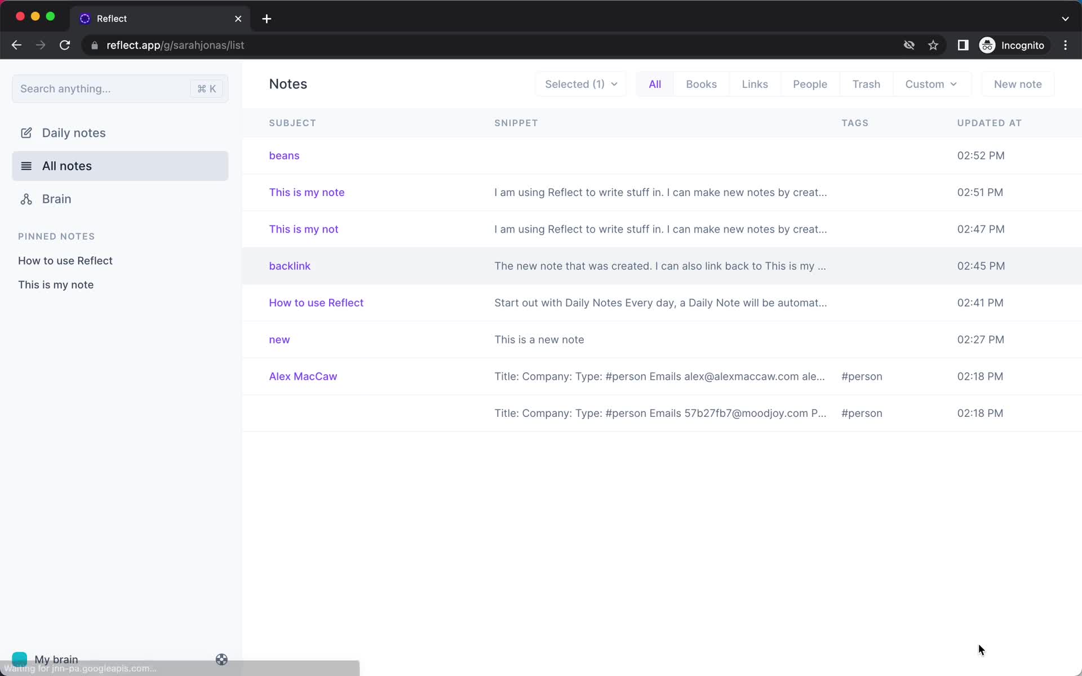Image resolution: width=1082 pixels, height=676 pixels.
Task: View site info lock icon
Action: pos(95,45)
